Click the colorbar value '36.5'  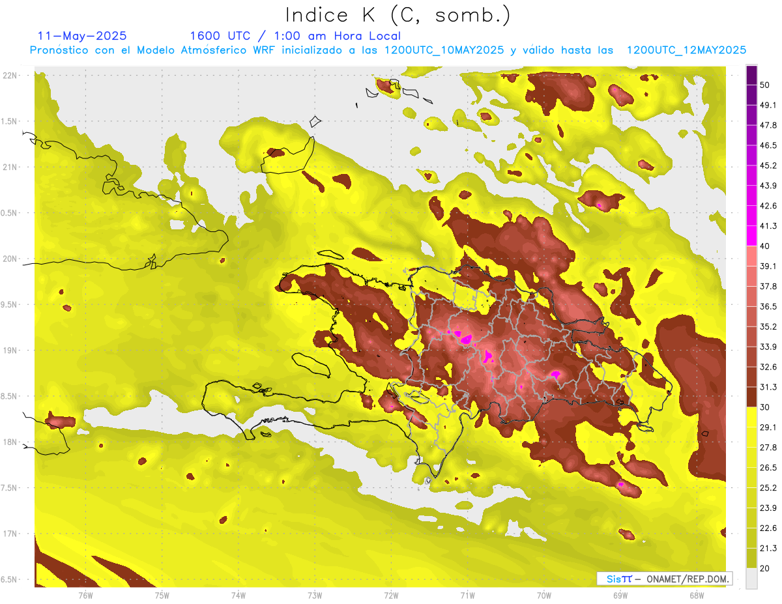[768, 306]
